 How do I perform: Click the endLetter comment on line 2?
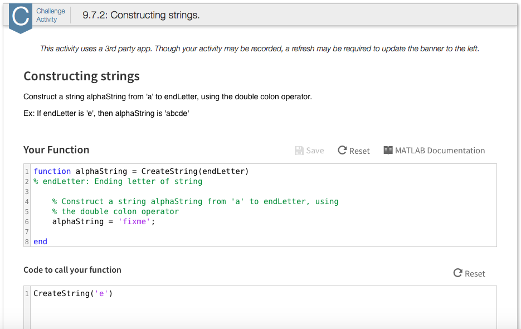click(x=118, y=181)
